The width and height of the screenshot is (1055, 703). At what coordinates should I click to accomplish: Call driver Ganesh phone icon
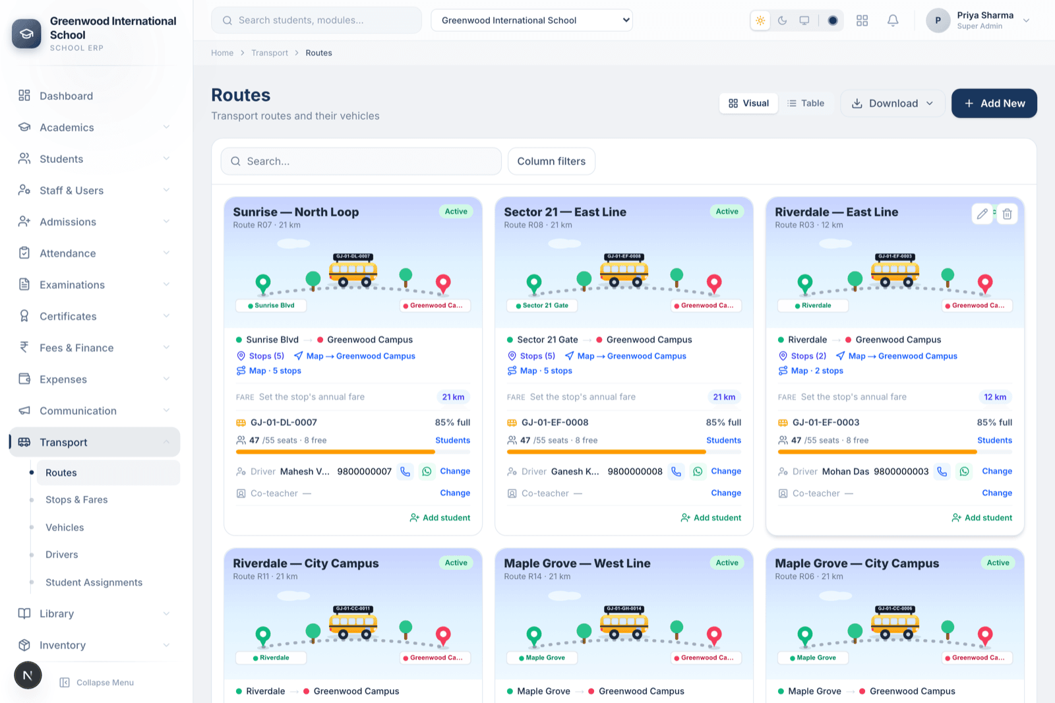pos(677,472)
